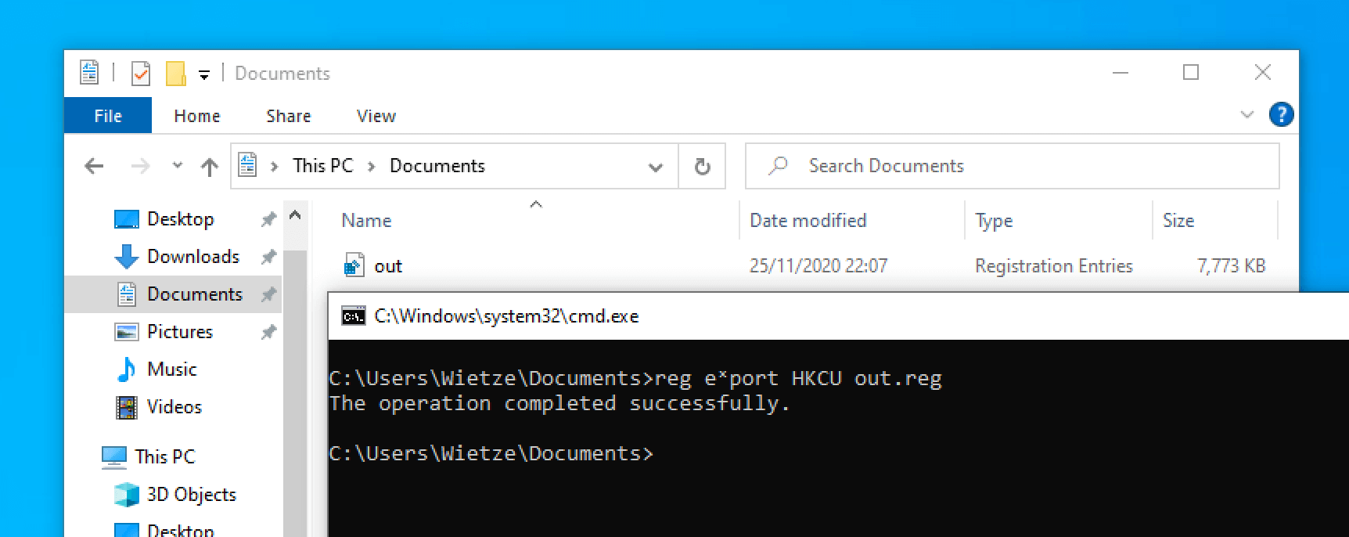This screenshot has width=1349, height=537.
Task: Open Downloads in the navigation pane
Action: (x=193, y=257)
